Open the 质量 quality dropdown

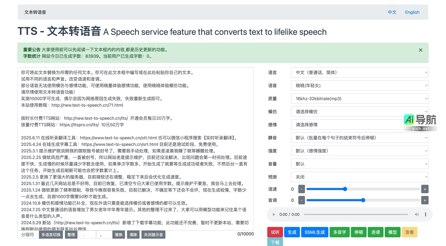[359, 99]
